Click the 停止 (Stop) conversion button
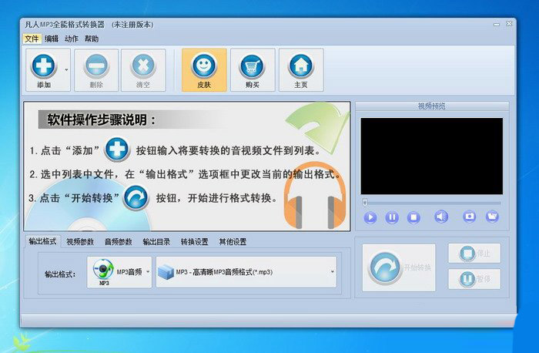539x353 pixels. click(474, 254)
